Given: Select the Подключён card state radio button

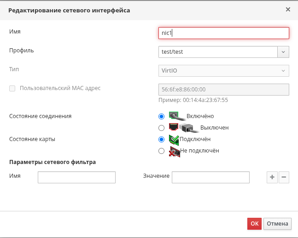Looking at the screenshot, I should pos(161,139).
